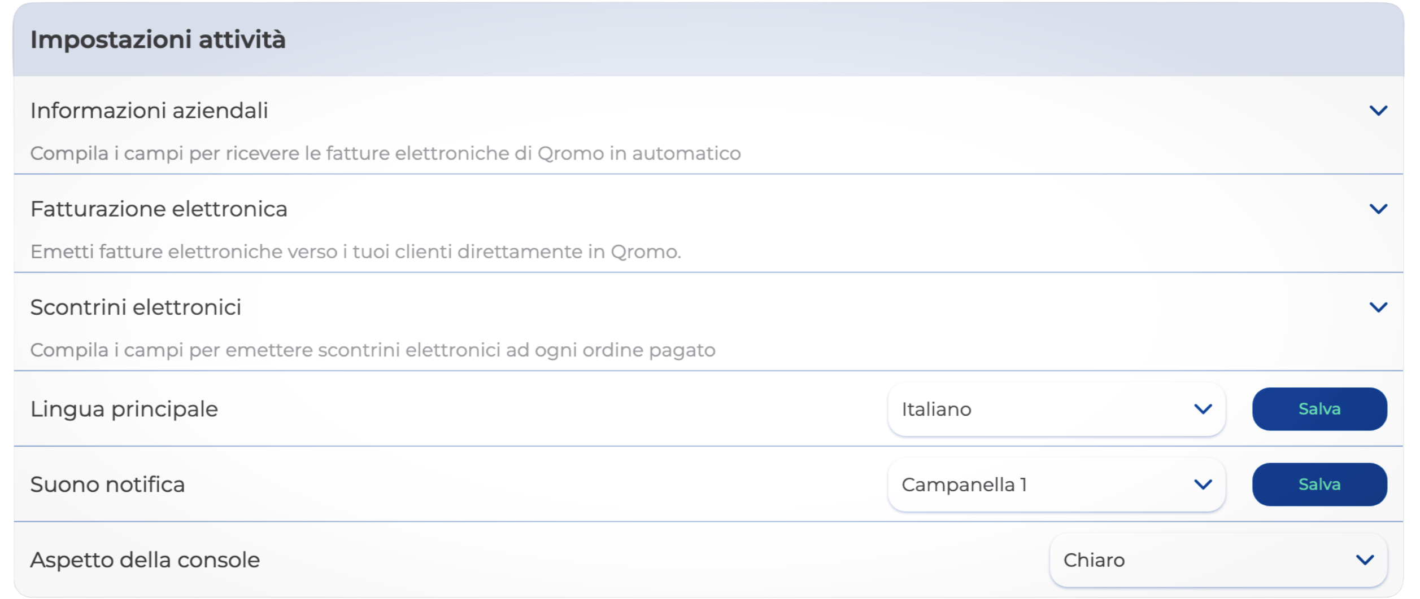Viewport: 1420px width, 599px height.
Task: Expand the Informazioni aziendali chevron
Action: 1378,111
